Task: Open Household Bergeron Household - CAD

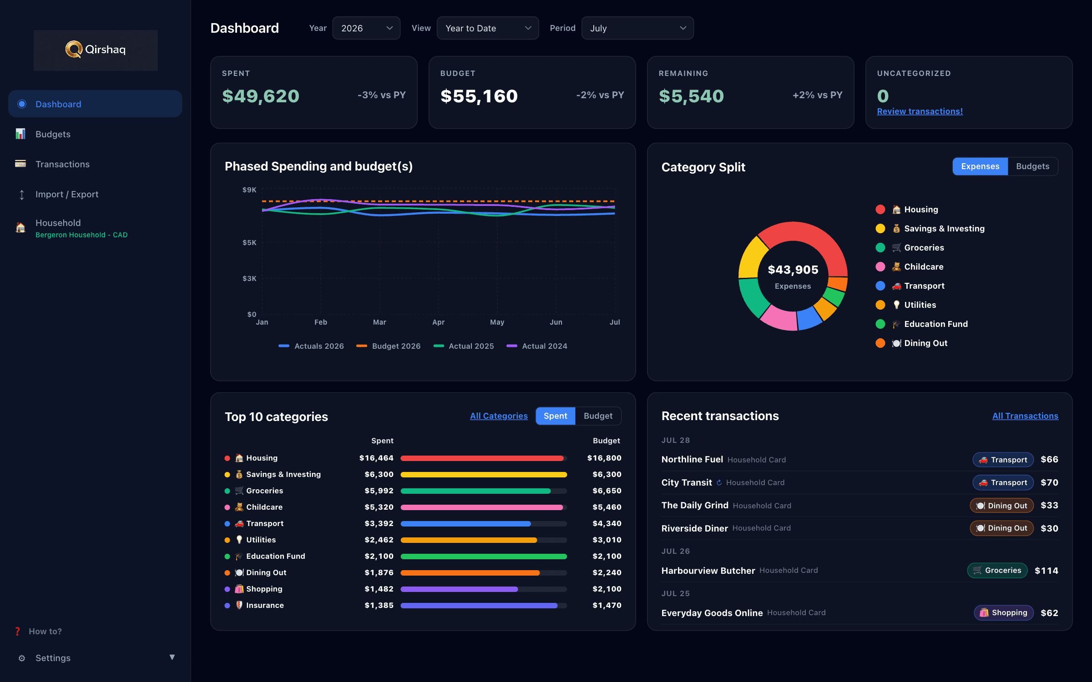Action: coord(95,228)
